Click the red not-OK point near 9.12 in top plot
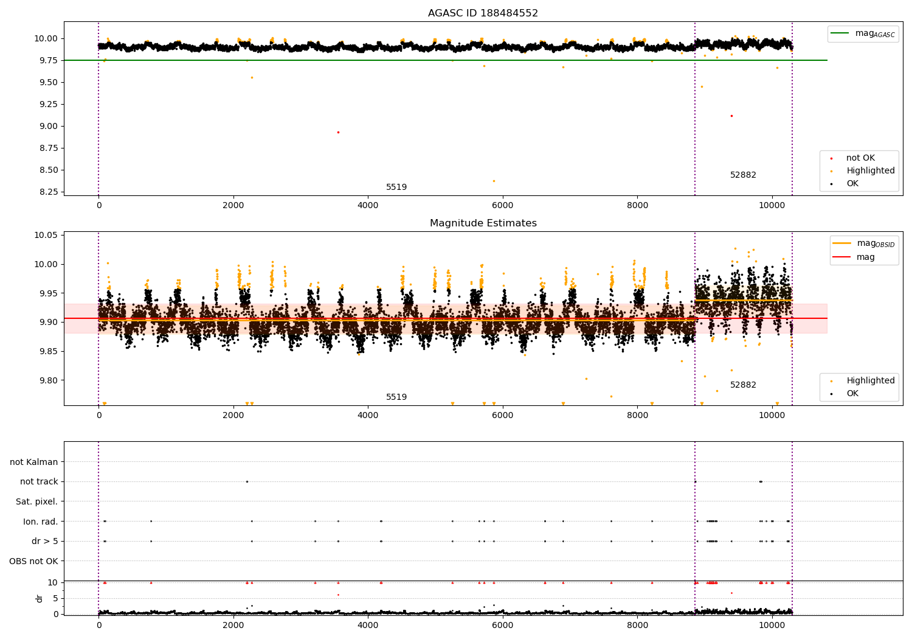 pyautogui.click(x=731, y=116)
